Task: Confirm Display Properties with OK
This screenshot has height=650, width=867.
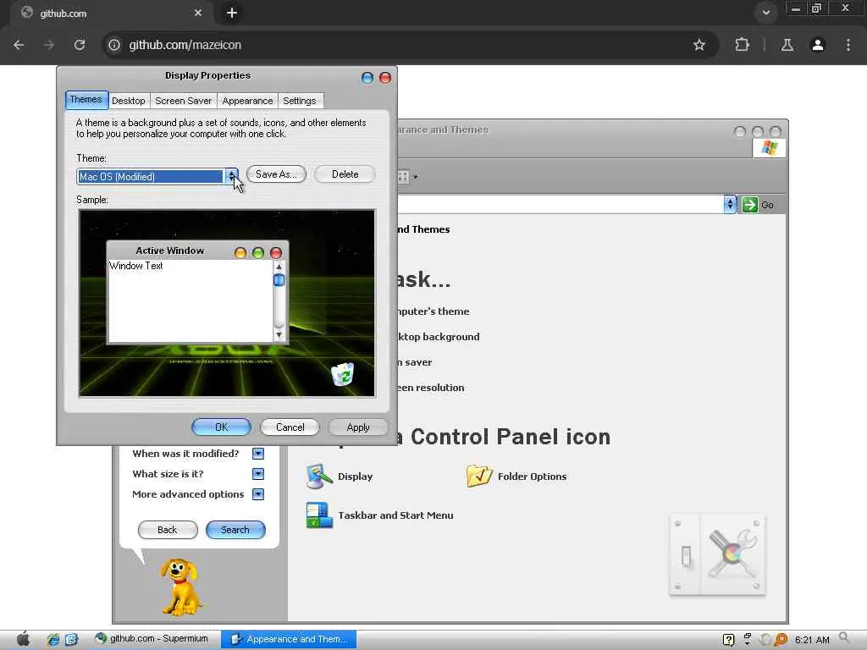Action: tap(221, 427)
